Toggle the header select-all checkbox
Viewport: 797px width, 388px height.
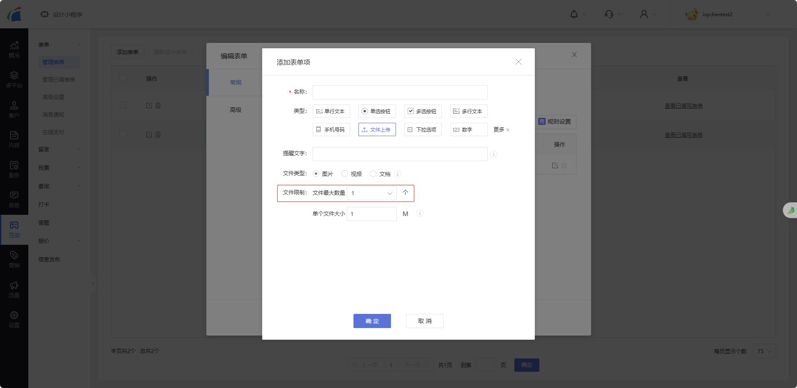coord(123,78)
